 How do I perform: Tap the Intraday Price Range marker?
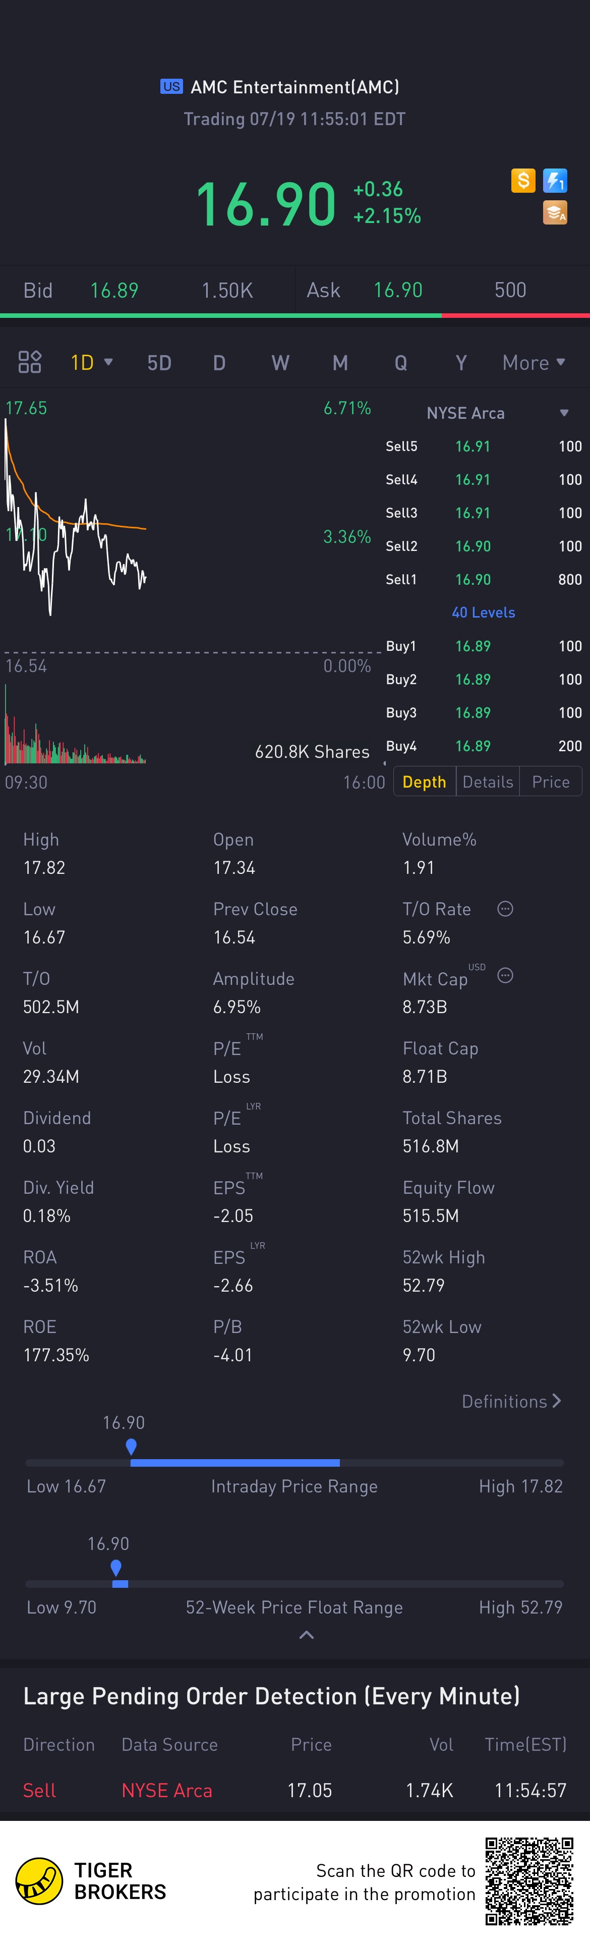[x=131, y=1446]
